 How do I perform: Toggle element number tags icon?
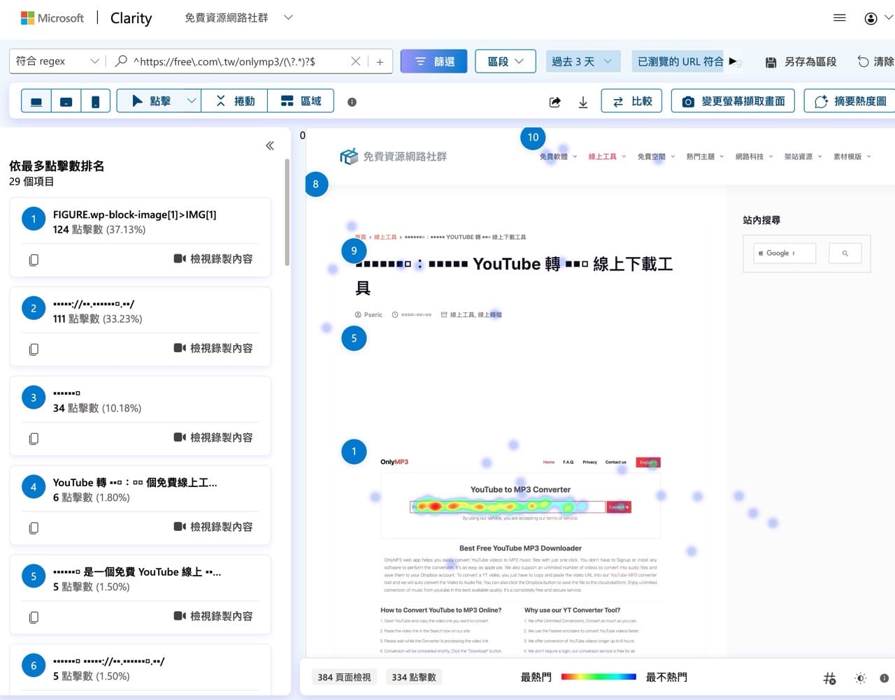(829, 678)
